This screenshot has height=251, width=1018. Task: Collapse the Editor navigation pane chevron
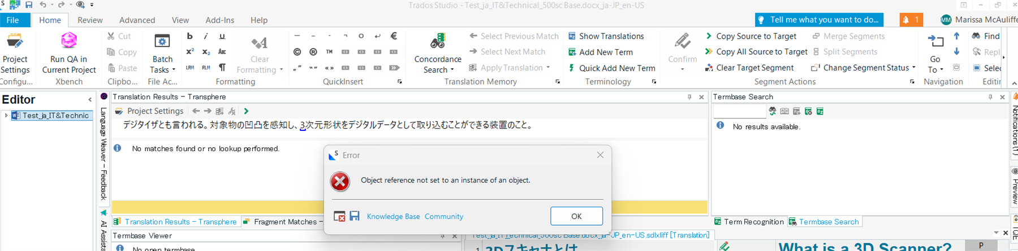[89, 100]
